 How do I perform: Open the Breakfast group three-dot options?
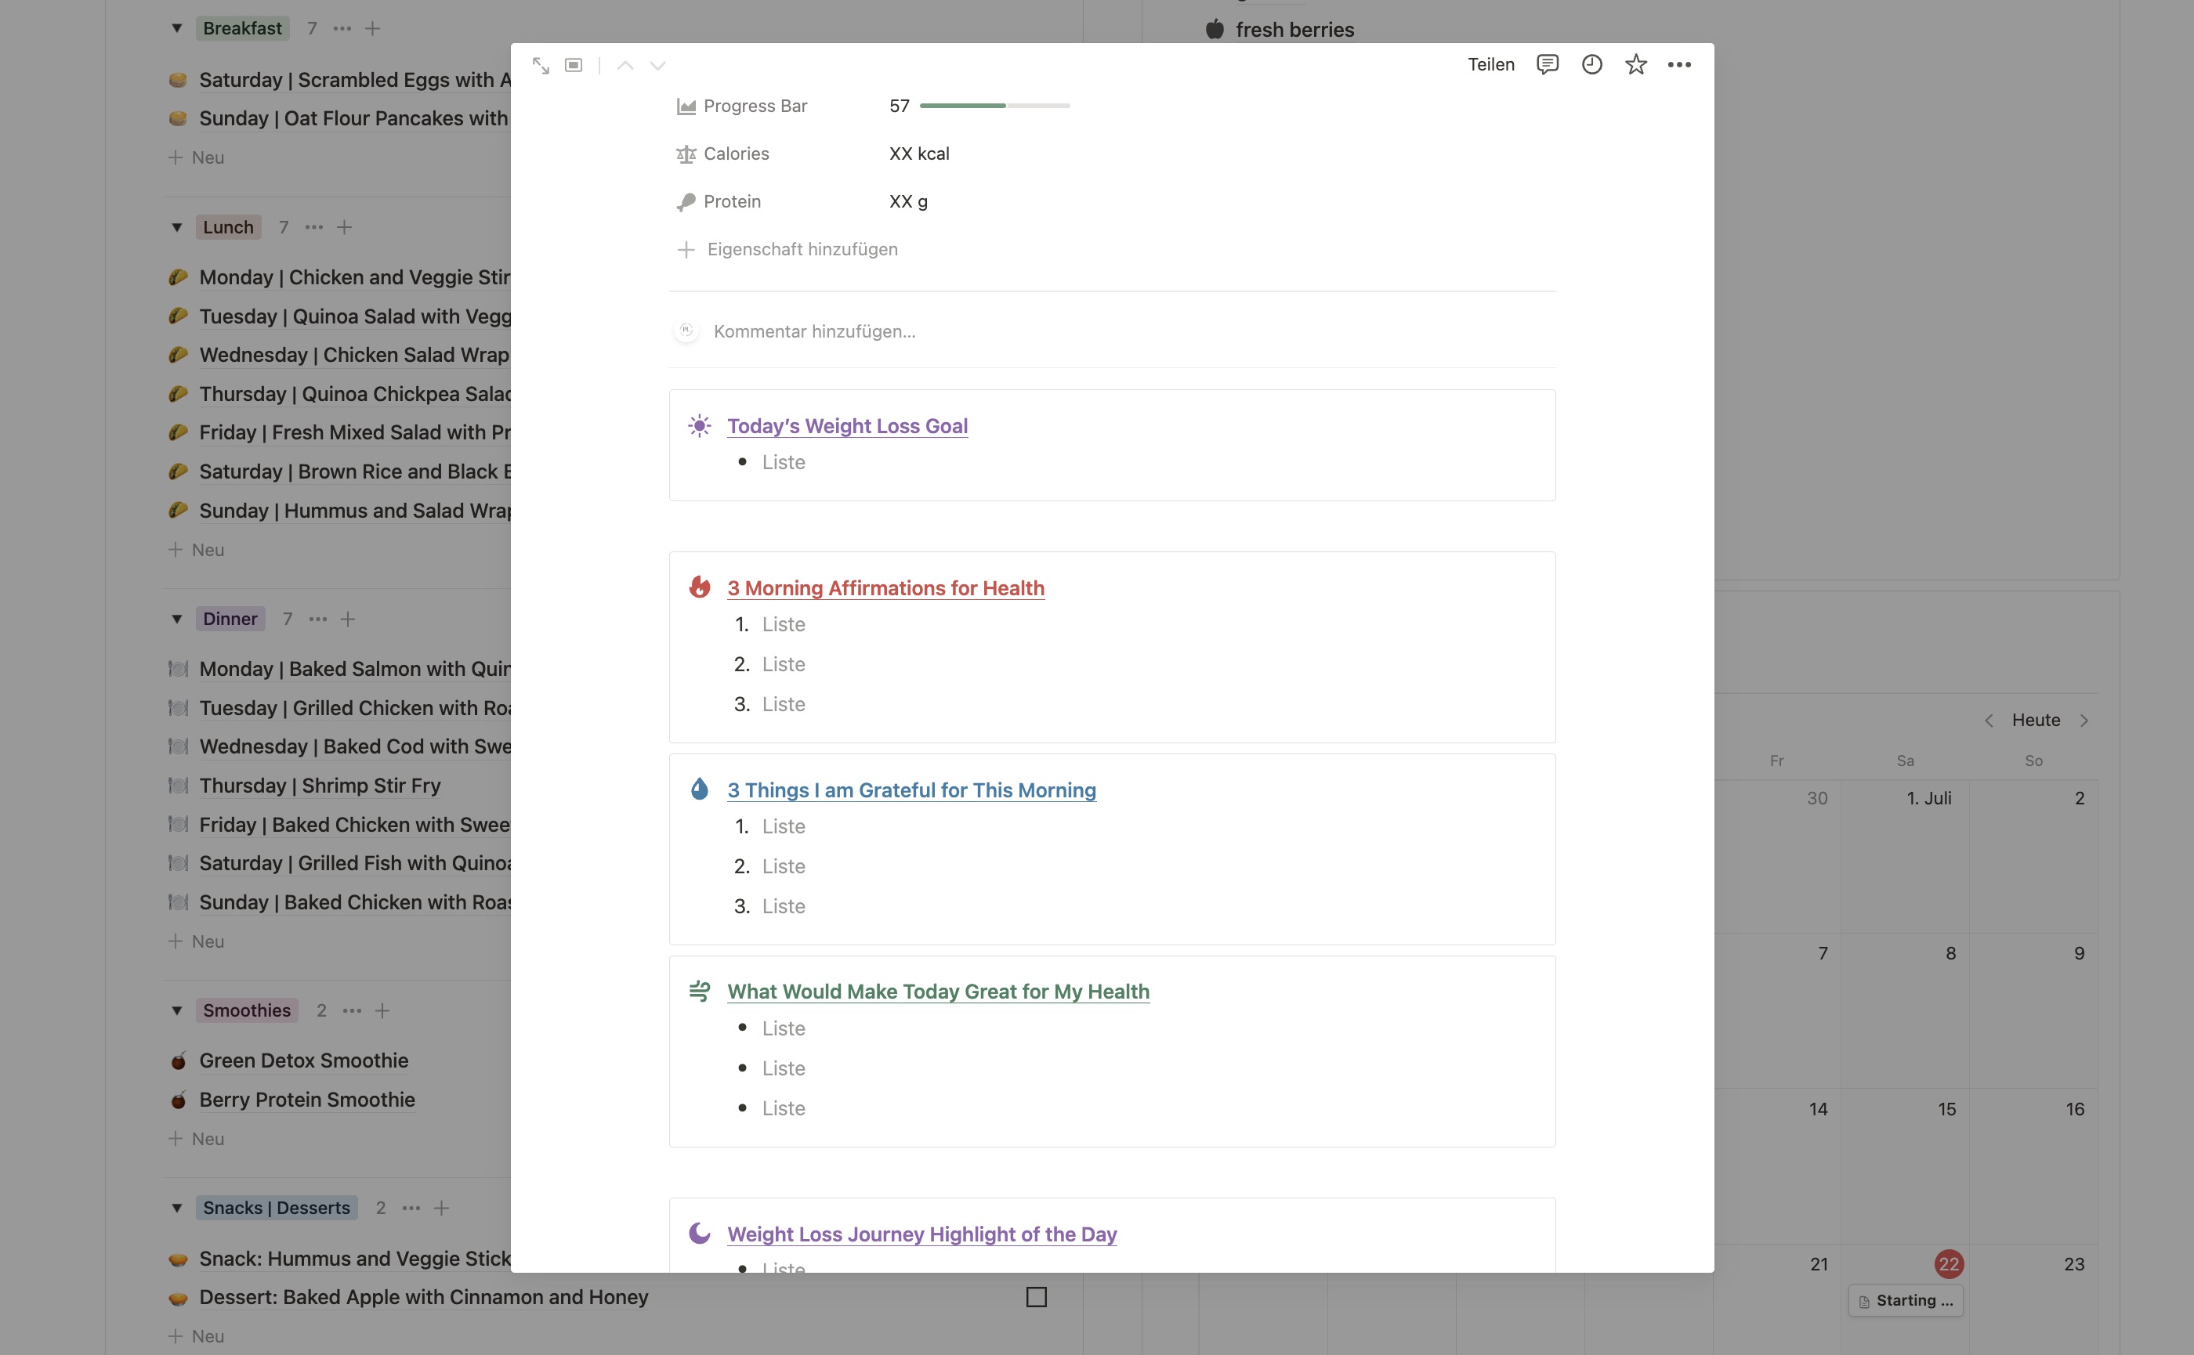[x=342, y=29]
